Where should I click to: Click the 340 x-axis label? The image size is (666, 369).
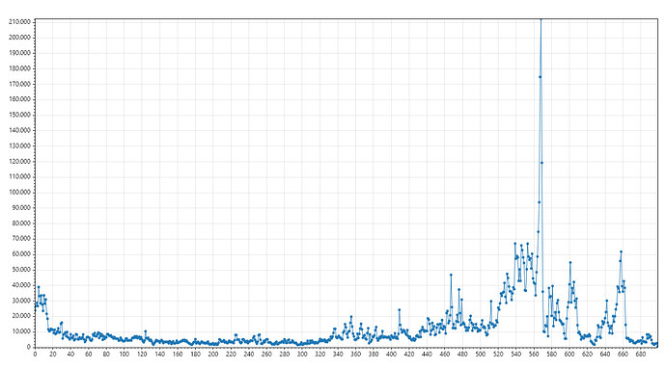(x=338, y=355)
